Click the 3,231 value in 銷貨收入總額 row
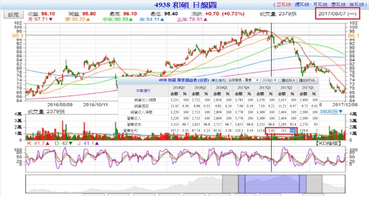 (174, 100)
